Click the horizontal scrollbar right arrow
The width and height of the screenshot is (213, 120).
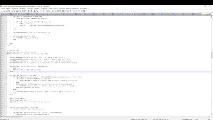210,117
